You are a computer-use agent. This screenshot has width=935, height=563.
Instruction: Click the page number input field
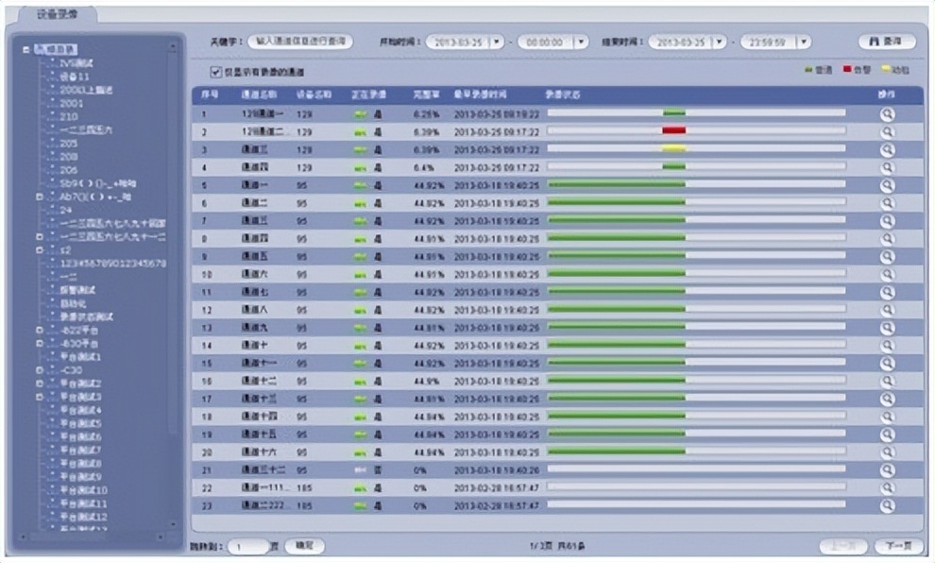click(x=247, y=546)
